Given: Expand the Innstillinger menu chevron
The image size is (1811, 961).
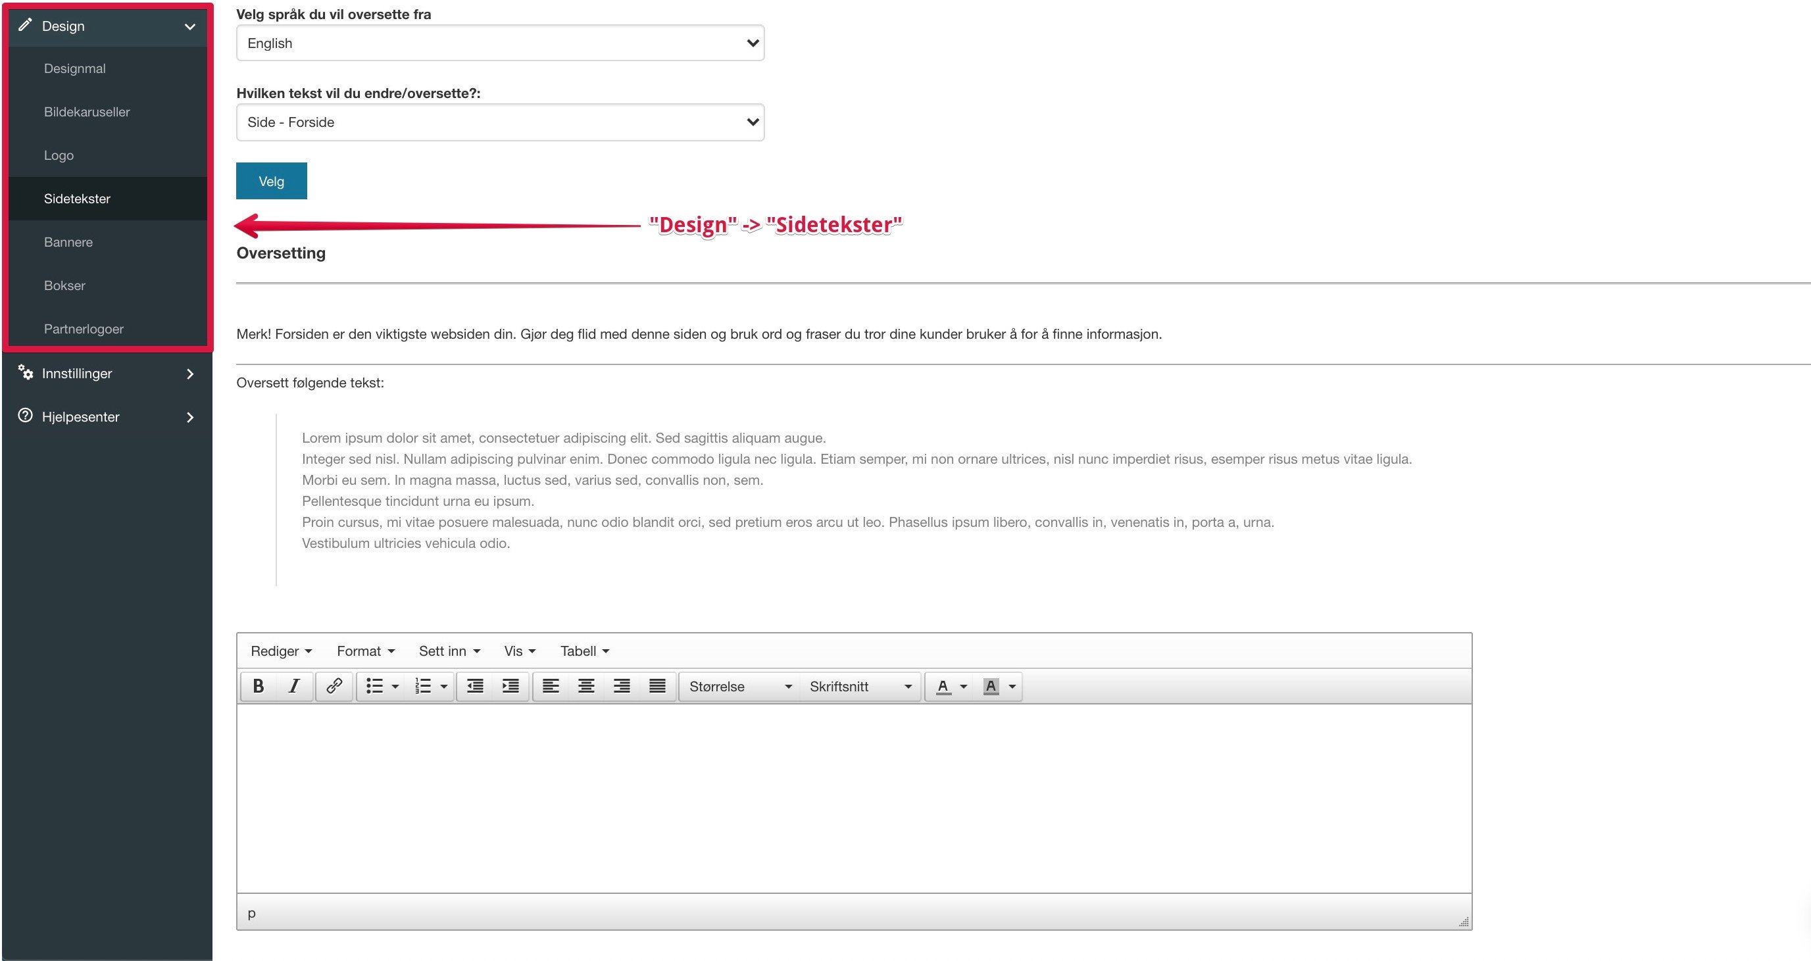Looking at the screenshot, I should pyautogui.click(x=190, y=374).
